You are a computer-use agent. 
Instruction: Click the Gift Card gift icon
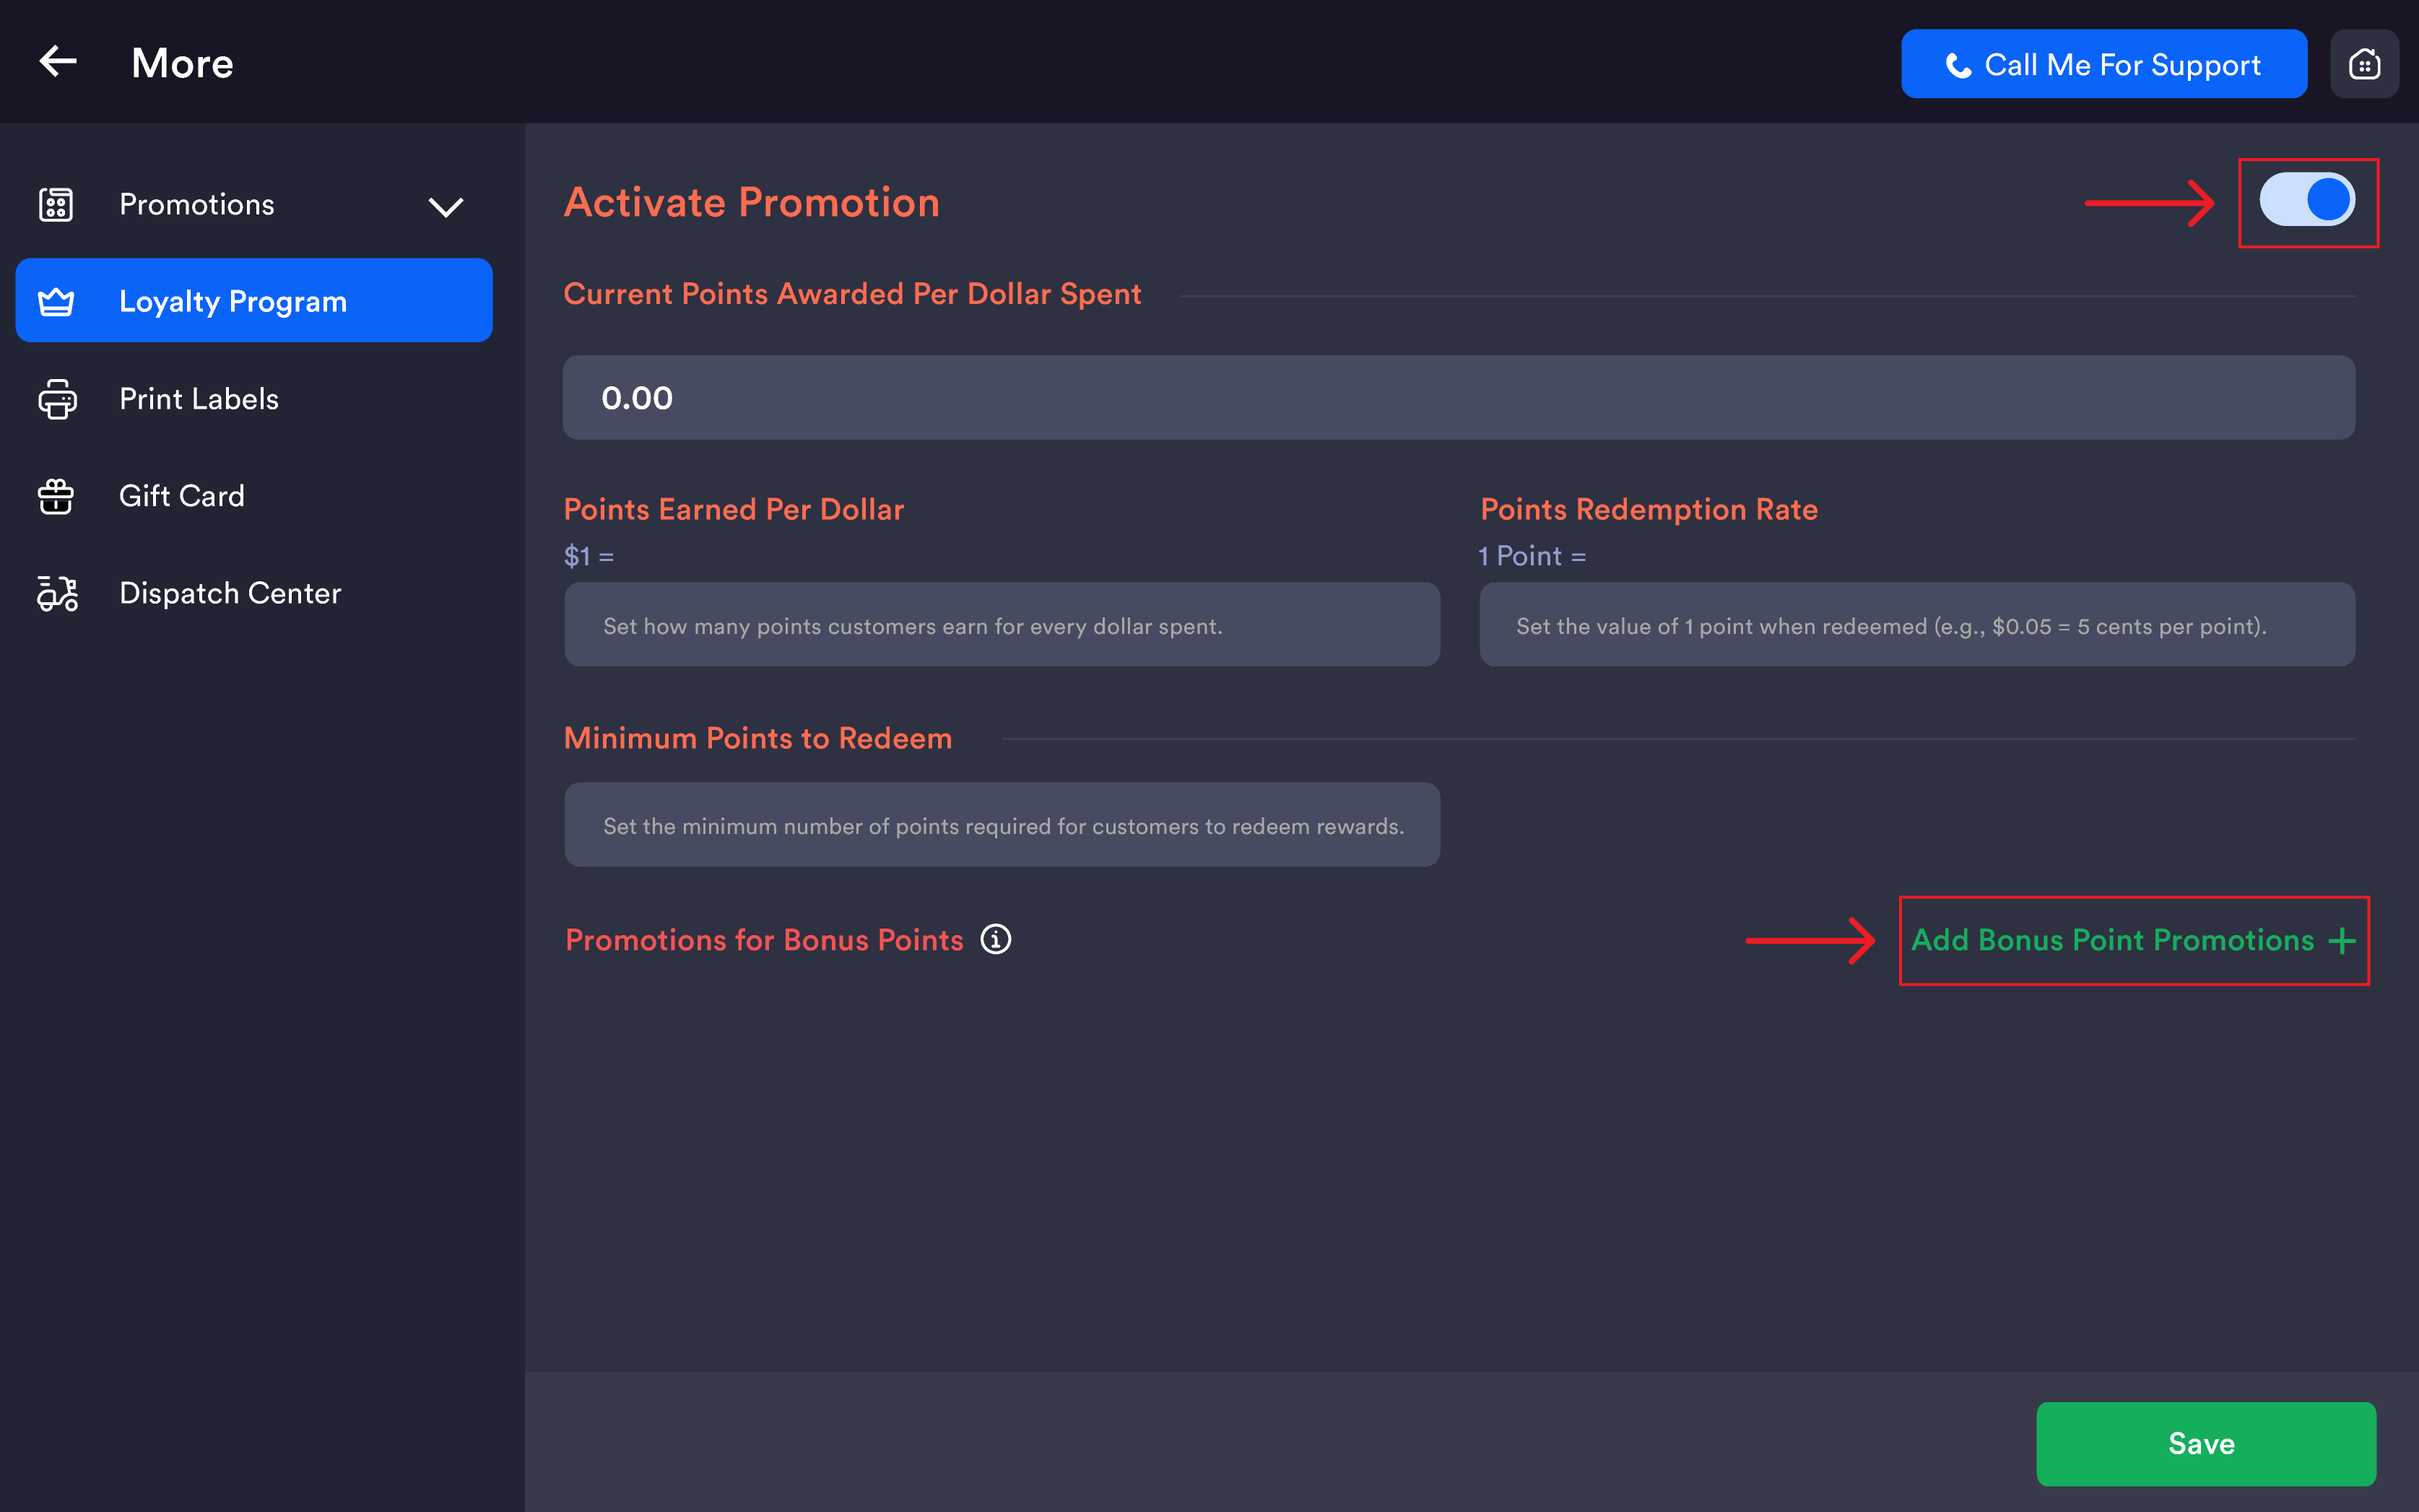pos(56,496)
